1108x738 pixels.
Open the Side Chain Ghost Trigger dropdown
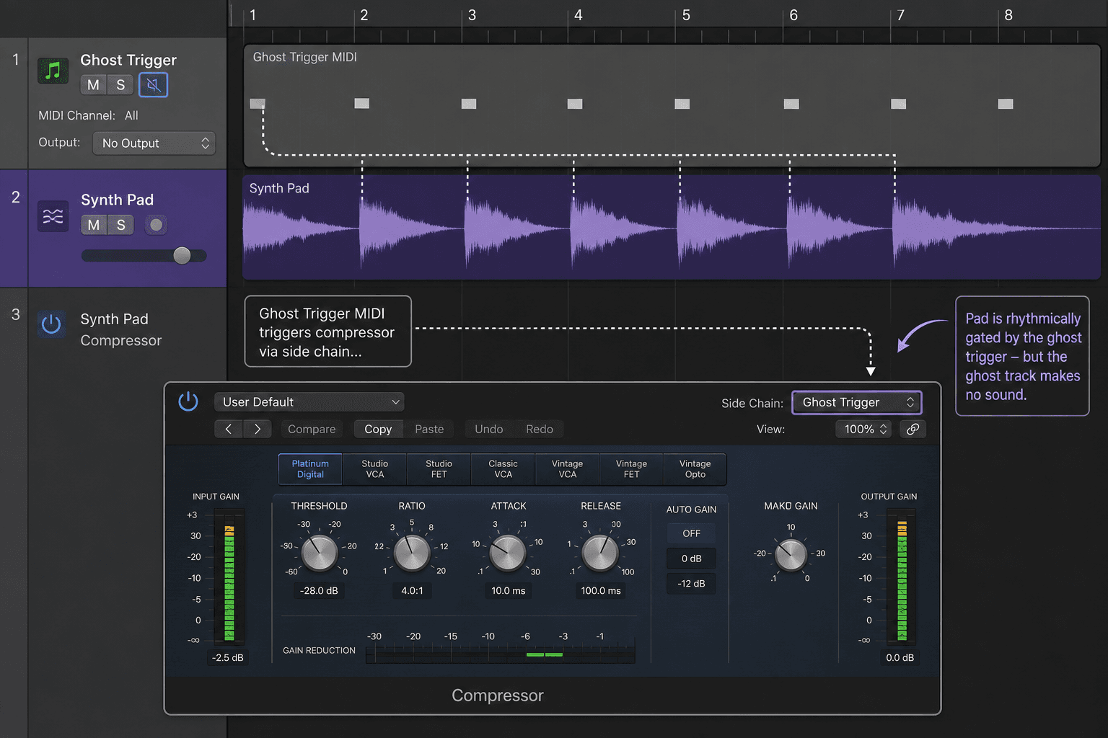click(857, 402)
